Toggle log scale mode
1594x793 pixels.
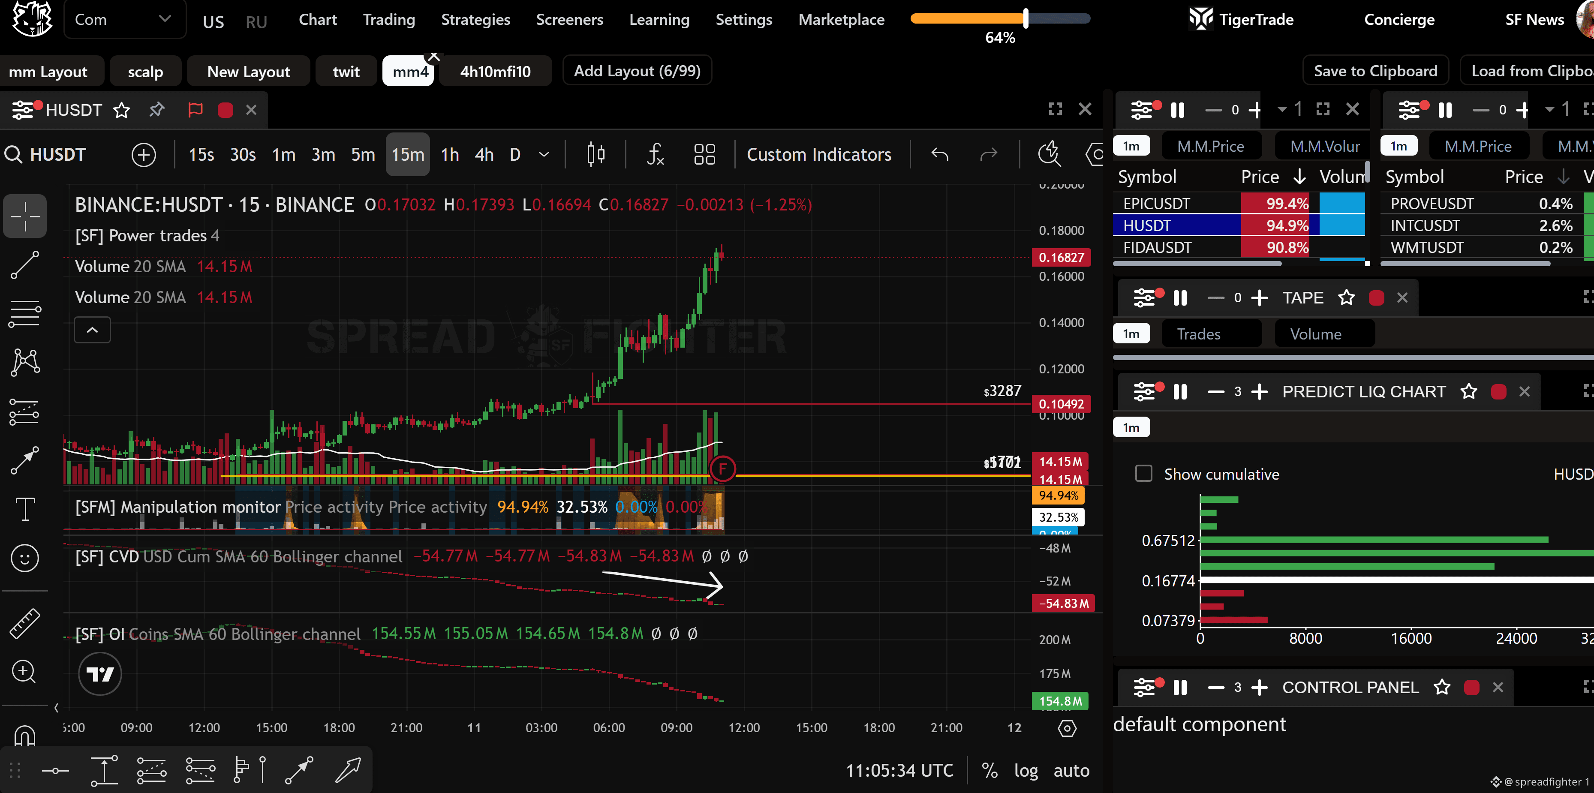1026,771
